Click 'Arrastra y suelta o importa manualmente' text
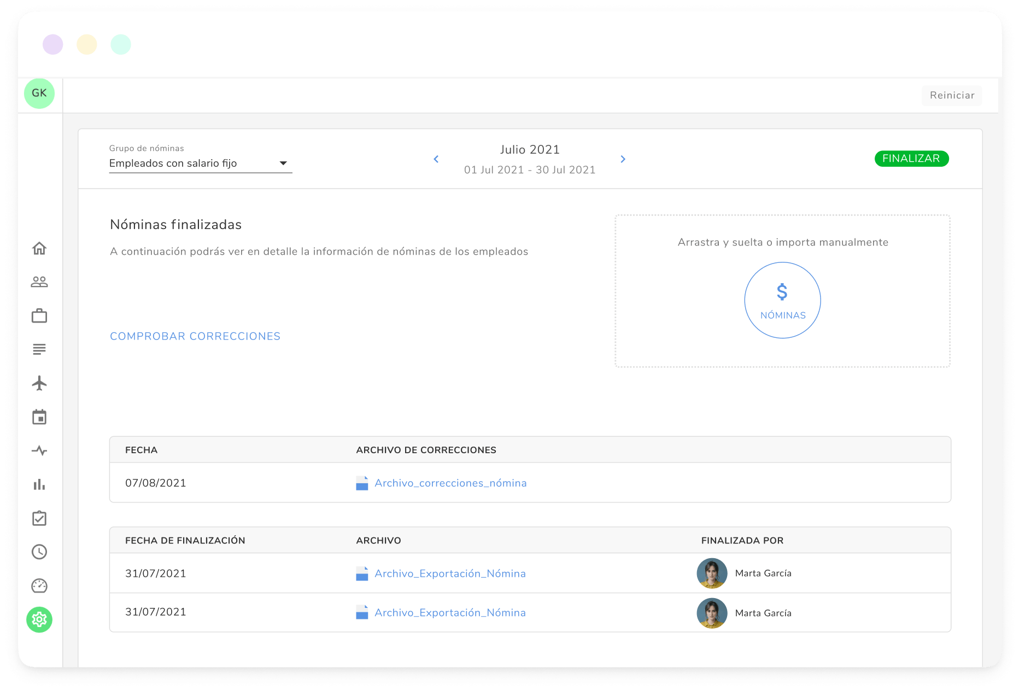 coord(783,242)
